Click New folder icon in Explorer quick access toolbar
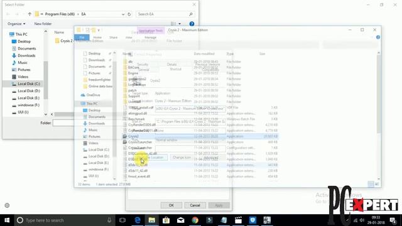The width and height of the screenshot is (402, 226). (94, 30)
